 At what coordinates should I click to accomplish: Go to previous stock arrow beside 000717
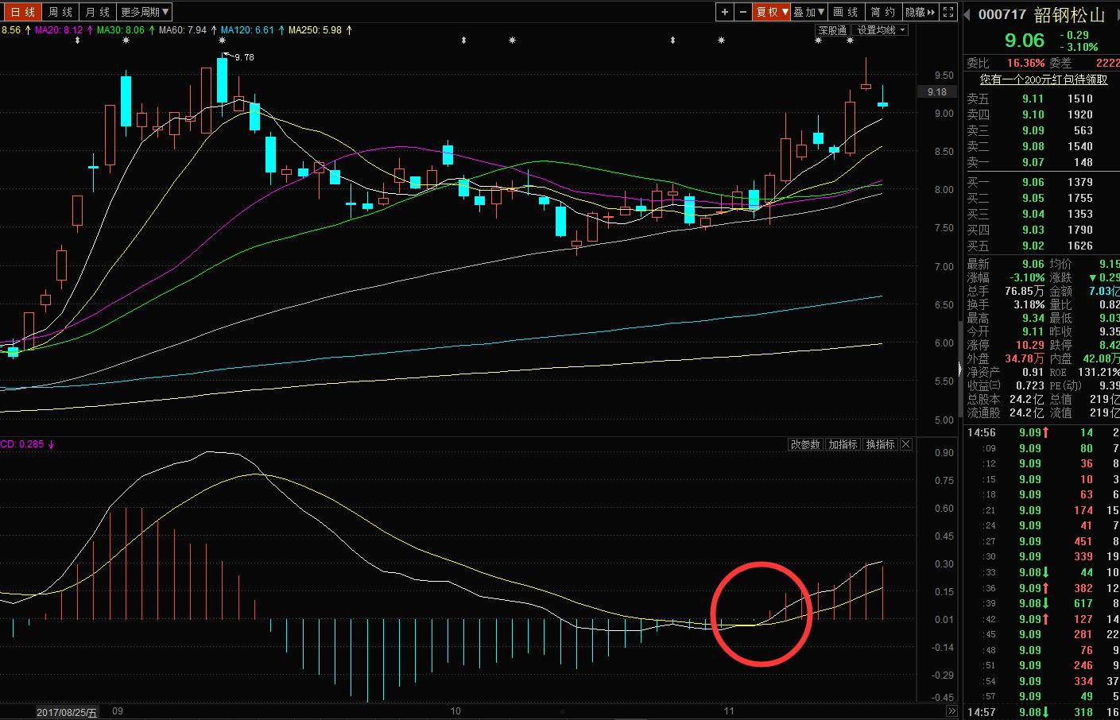[968, 14]
